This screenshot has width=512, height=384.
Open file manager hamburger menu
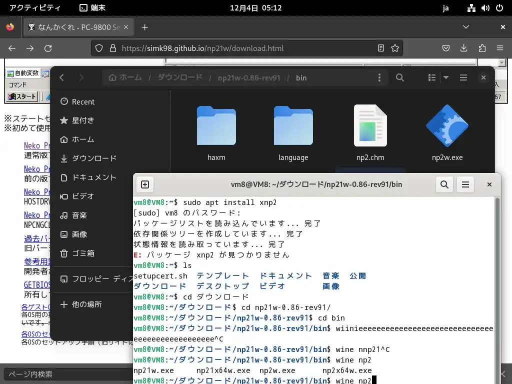(x=463, y=77)
